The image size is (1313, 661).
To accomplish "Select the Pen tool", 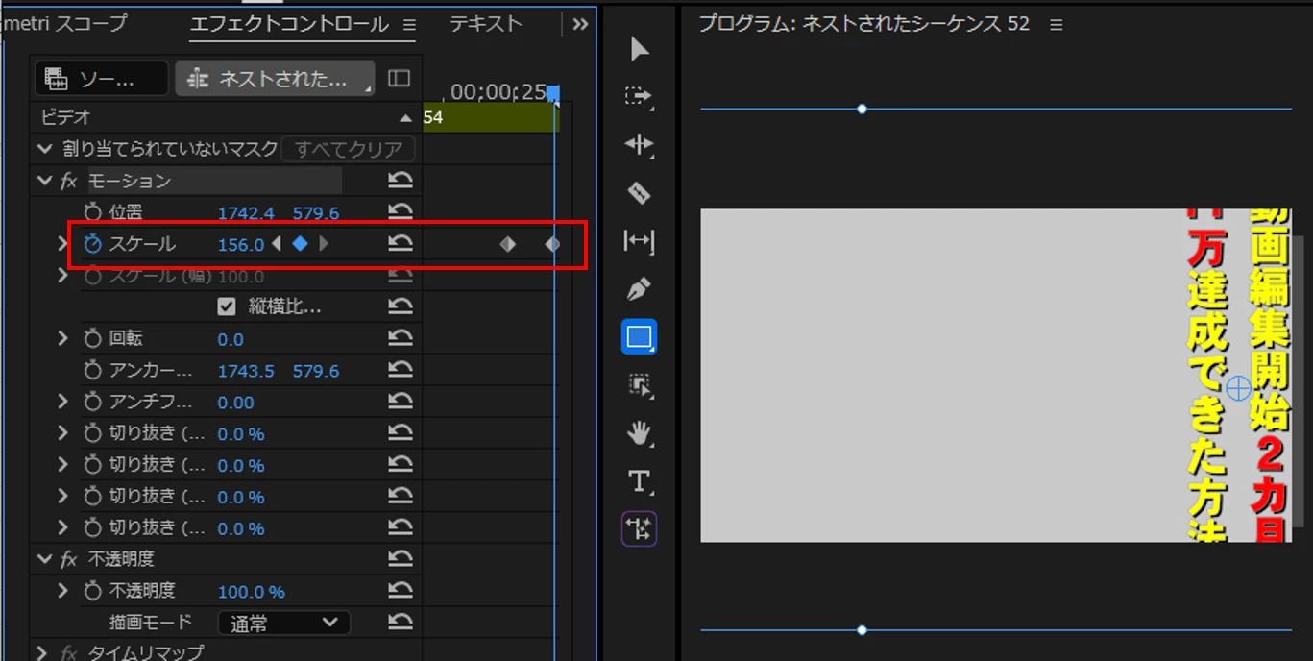I will click(639, 288).
